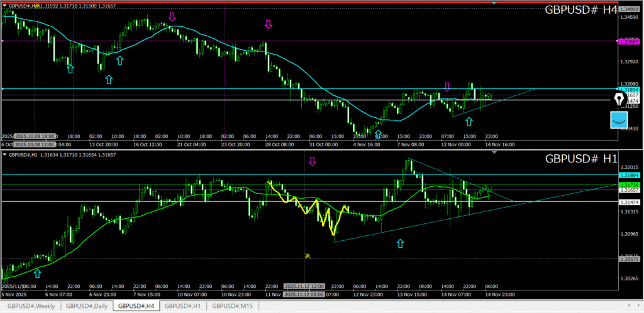This screenshot has height=313, width=644.
Task: Click the 2025.11.12 12:00 crosshair time label
Action: pyautogui.click(x=304, y=287)
